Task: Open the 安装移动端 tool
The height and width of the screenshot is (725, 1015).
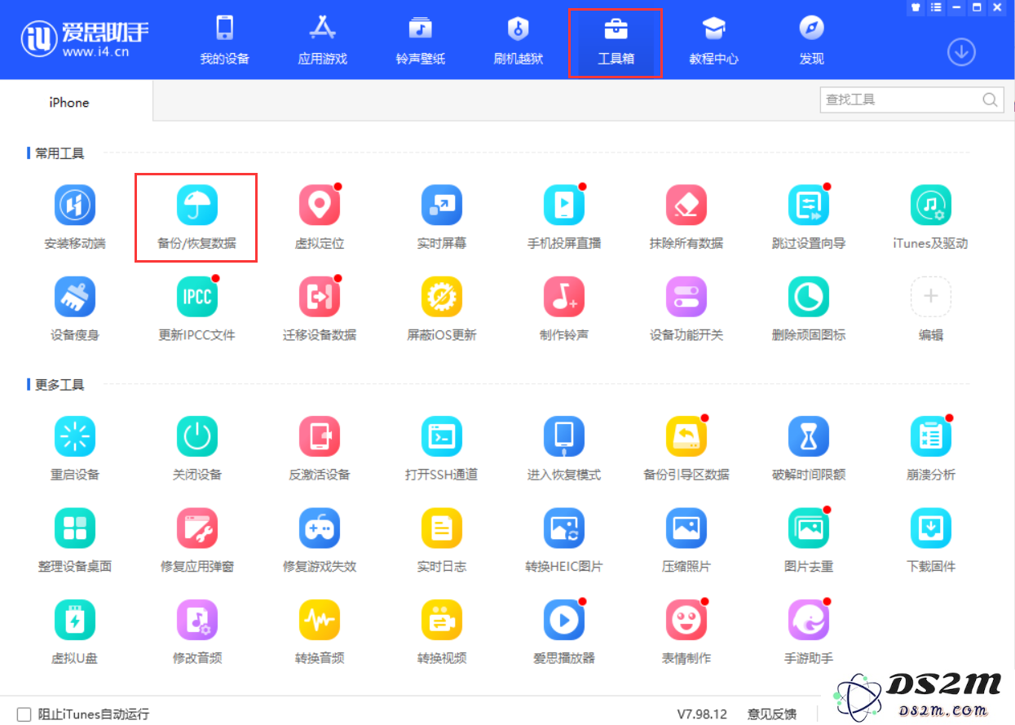Action: click(75, 206)
